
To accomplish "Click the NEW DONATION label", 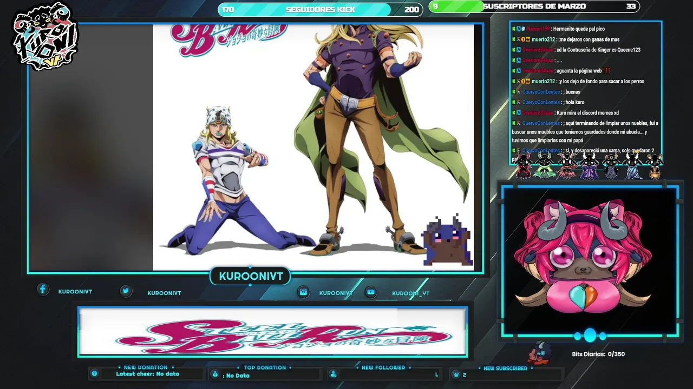I will 146,367.
